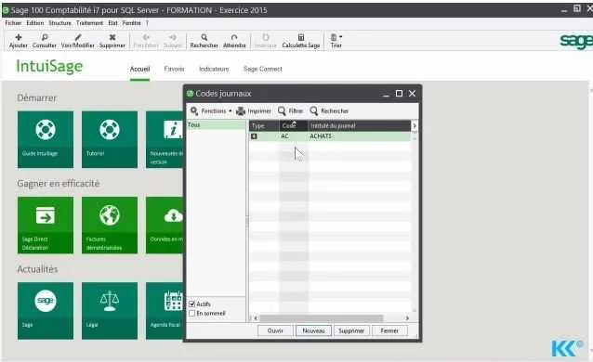Open the Fichier menu

(13, 23)
